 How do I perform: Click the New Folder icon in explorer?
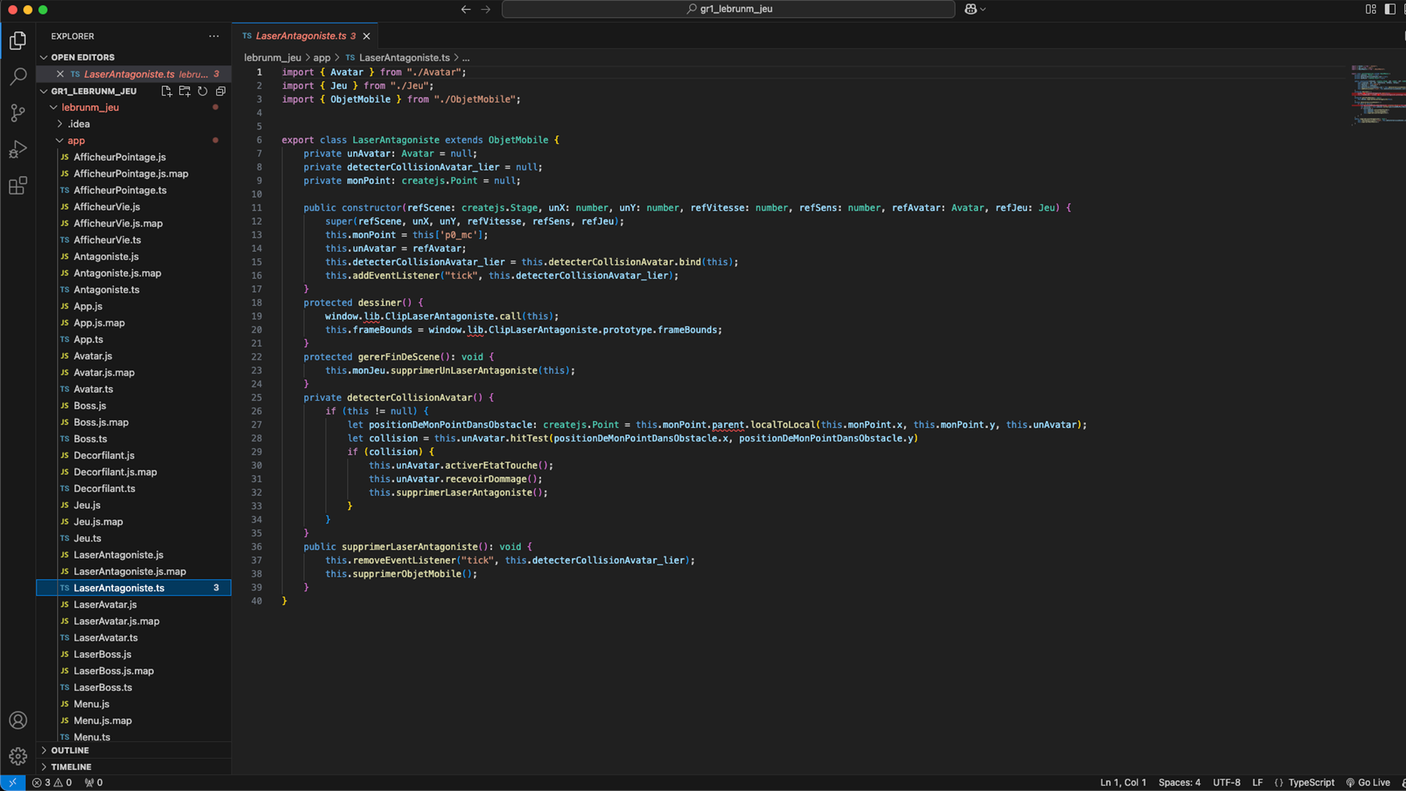point(184,91)
